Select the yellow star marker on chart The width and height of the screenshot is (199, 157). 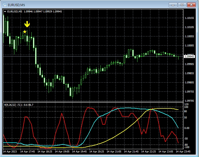click(x=25, y=32)
